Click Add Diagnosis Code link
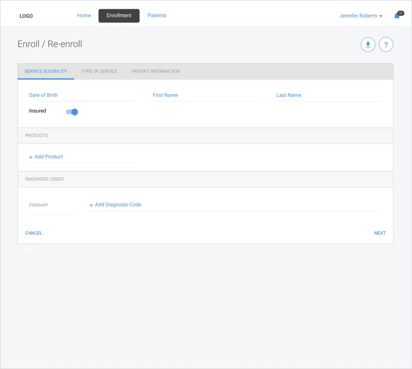The width and height of the screenshot is (412, 369). tap(115, 205)
